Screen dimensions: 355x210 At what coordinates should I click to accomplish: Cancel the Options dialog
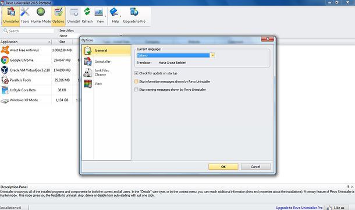[255, 167]
